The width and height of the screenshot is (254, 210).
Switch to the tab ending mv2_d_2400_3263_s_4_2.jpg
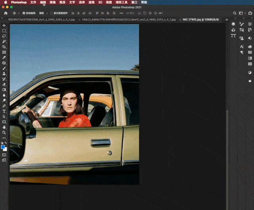41,19
